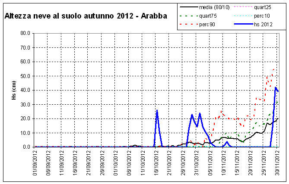This screenshot has height=184, width=289.
Task: Click the blue peak at end of November
Action: [276, 87]
